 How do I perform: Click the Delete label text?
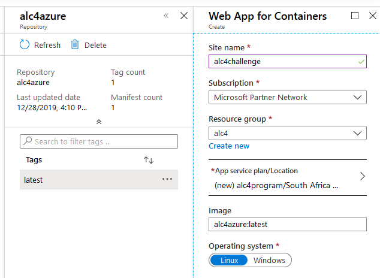point(95,46)
